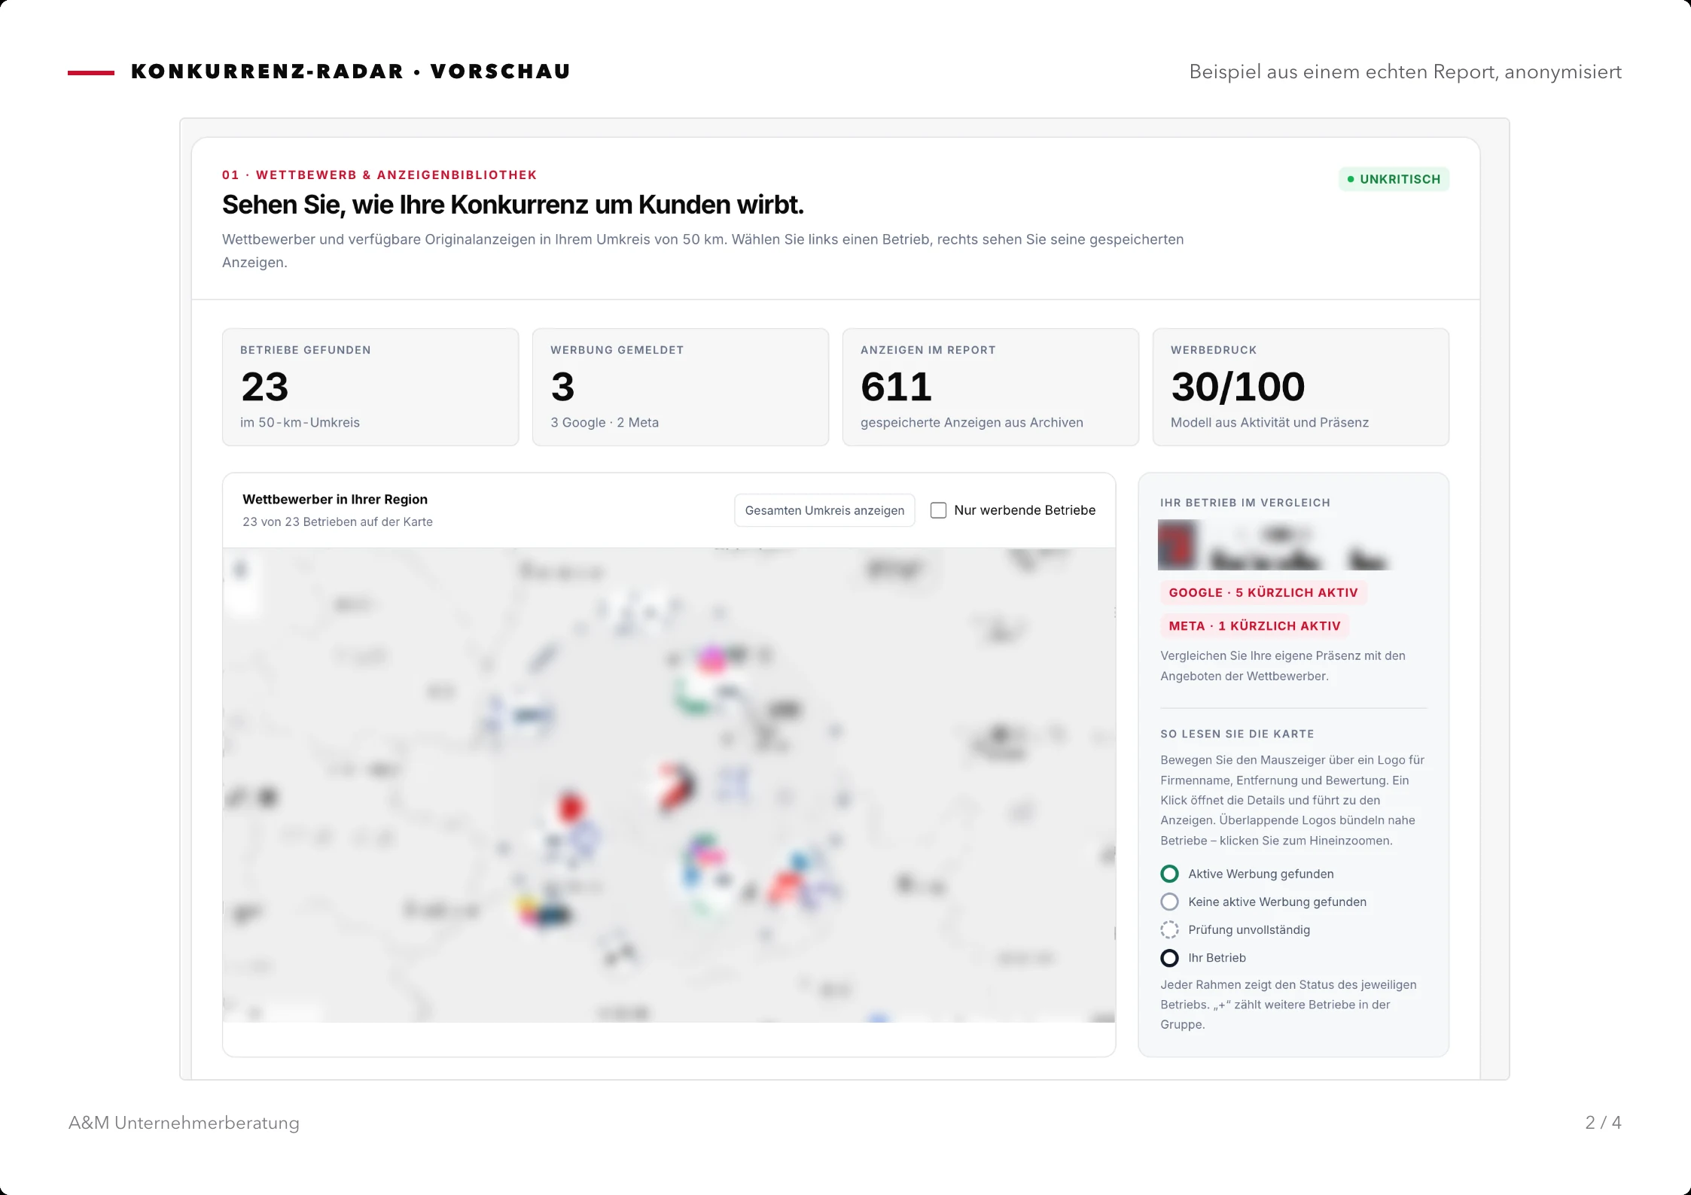Open the Betriebe gefunden 23 card
This screenshot has width=1691, height=1195.
370,387
